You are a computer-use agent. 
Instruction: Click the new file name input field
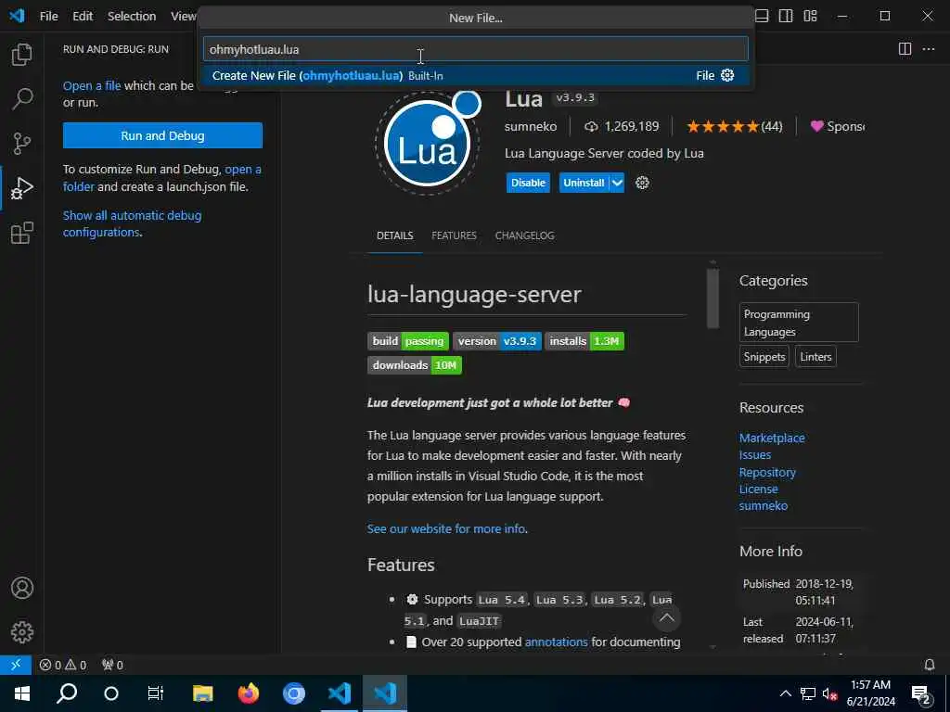coord(476,49)
